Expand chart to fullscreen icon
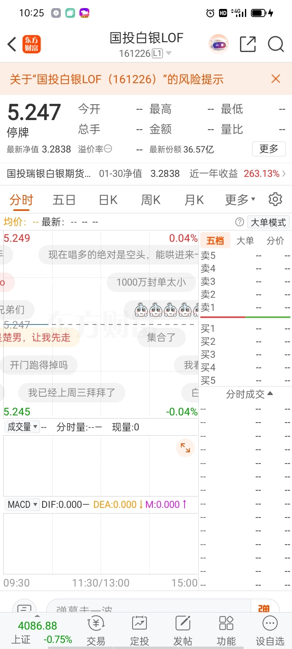This screenshot has width=292, height=649. [x=185, y=448]
